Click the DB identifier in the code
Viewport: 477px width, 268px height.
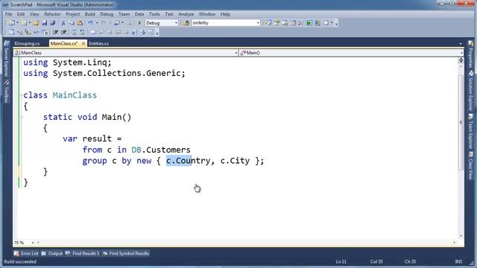click(136, 150)
